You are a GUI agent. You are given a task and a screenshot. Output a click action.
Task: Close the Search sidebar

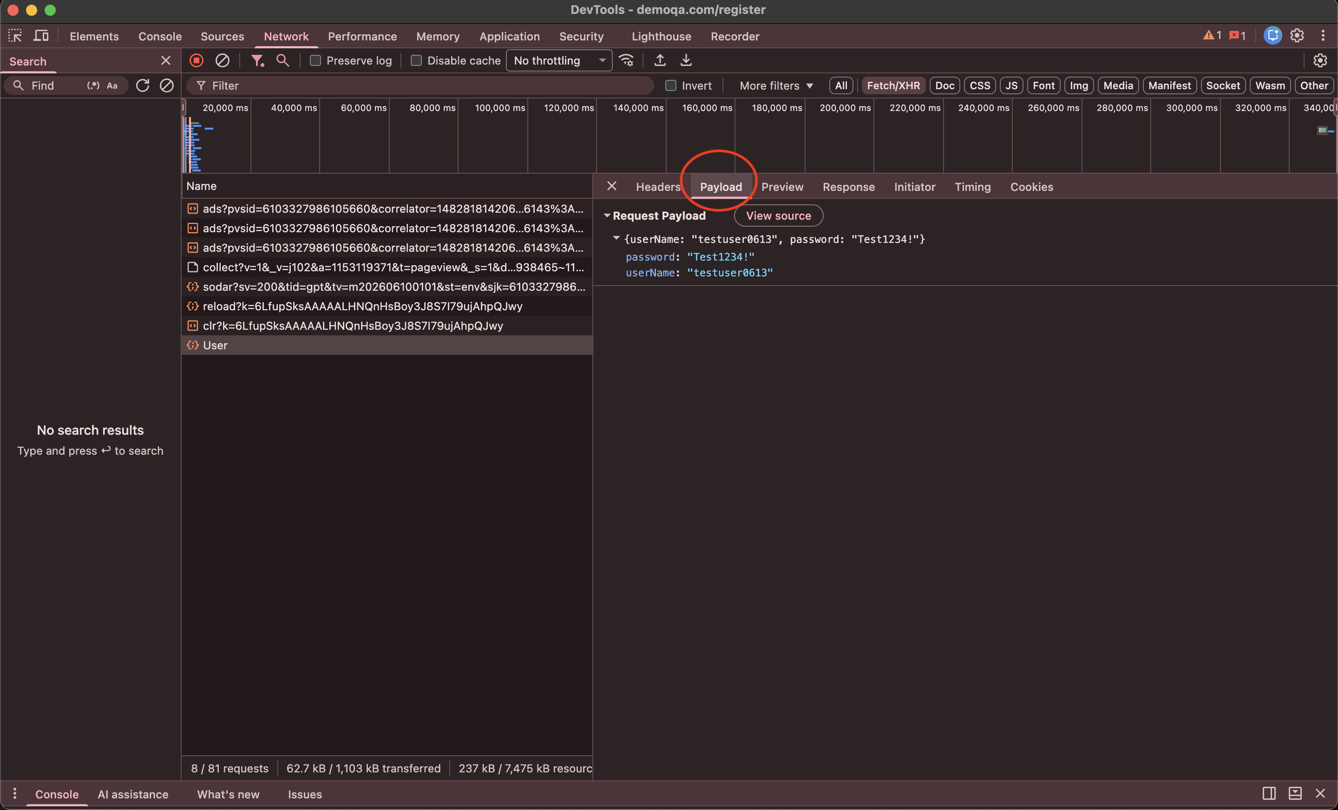[166, 61]
